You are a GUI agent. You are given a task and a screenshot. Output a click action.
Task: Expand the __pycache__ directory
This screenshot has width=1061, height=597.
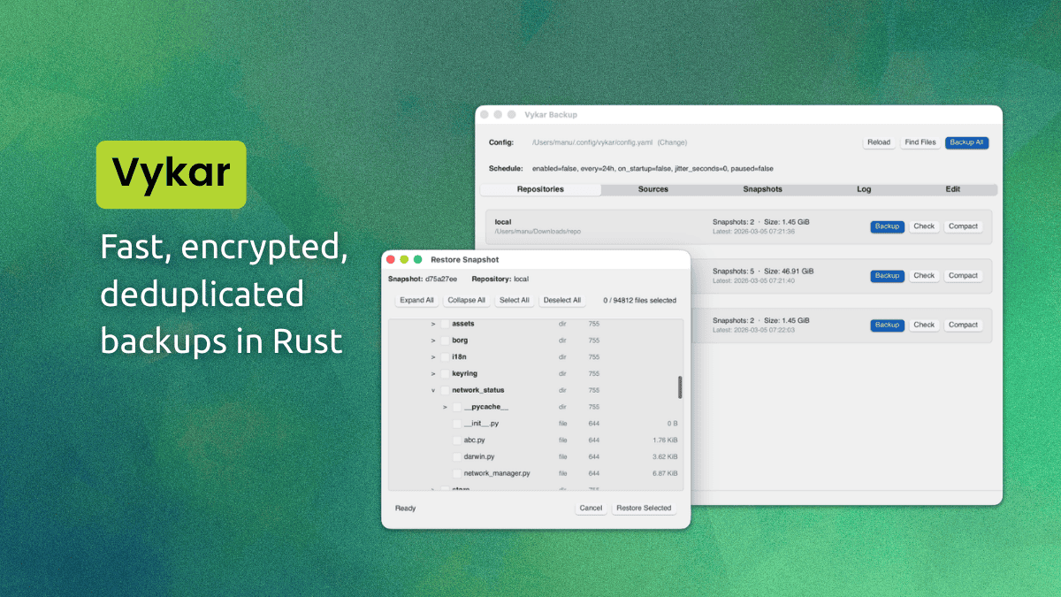444,406
